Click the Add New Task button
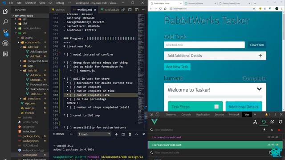The height and width of the screenshot is (160, 285). (x=177, y=67)
